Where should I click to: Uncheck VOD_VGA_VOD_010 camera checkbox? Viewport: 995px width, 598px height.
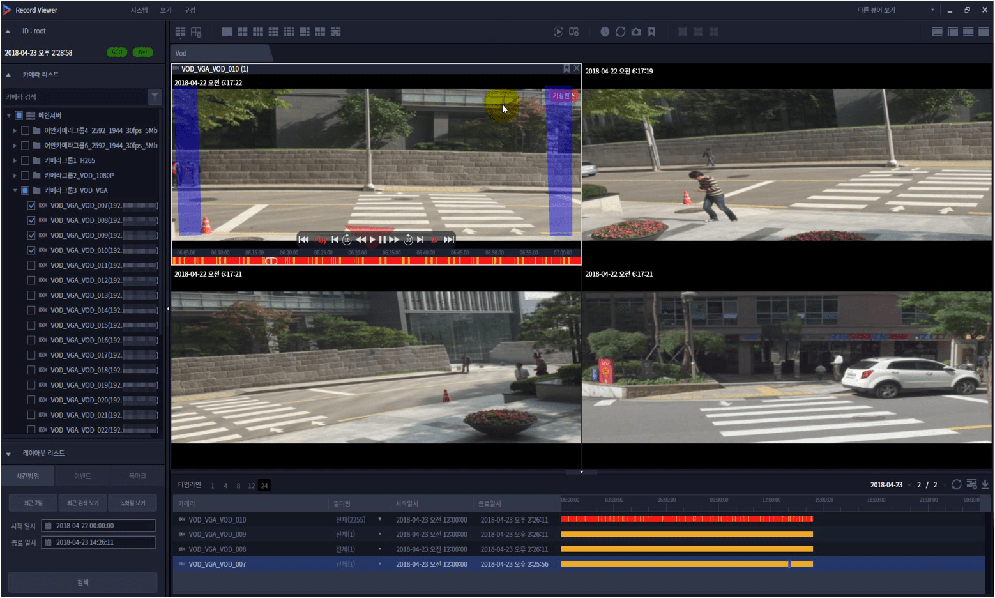pyautogui.click(x=31, y=250)
